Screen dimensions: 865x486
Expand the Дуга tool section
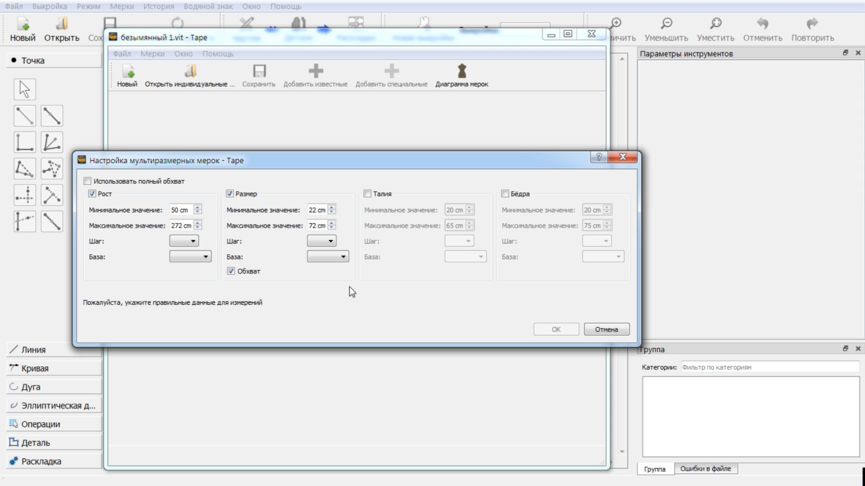tap(54, 387)
